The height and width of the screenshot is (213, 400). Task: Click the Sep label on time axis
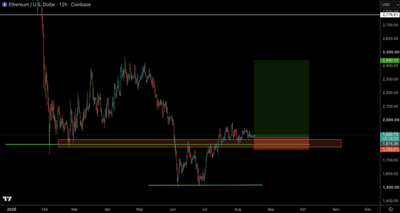(271, 209)
